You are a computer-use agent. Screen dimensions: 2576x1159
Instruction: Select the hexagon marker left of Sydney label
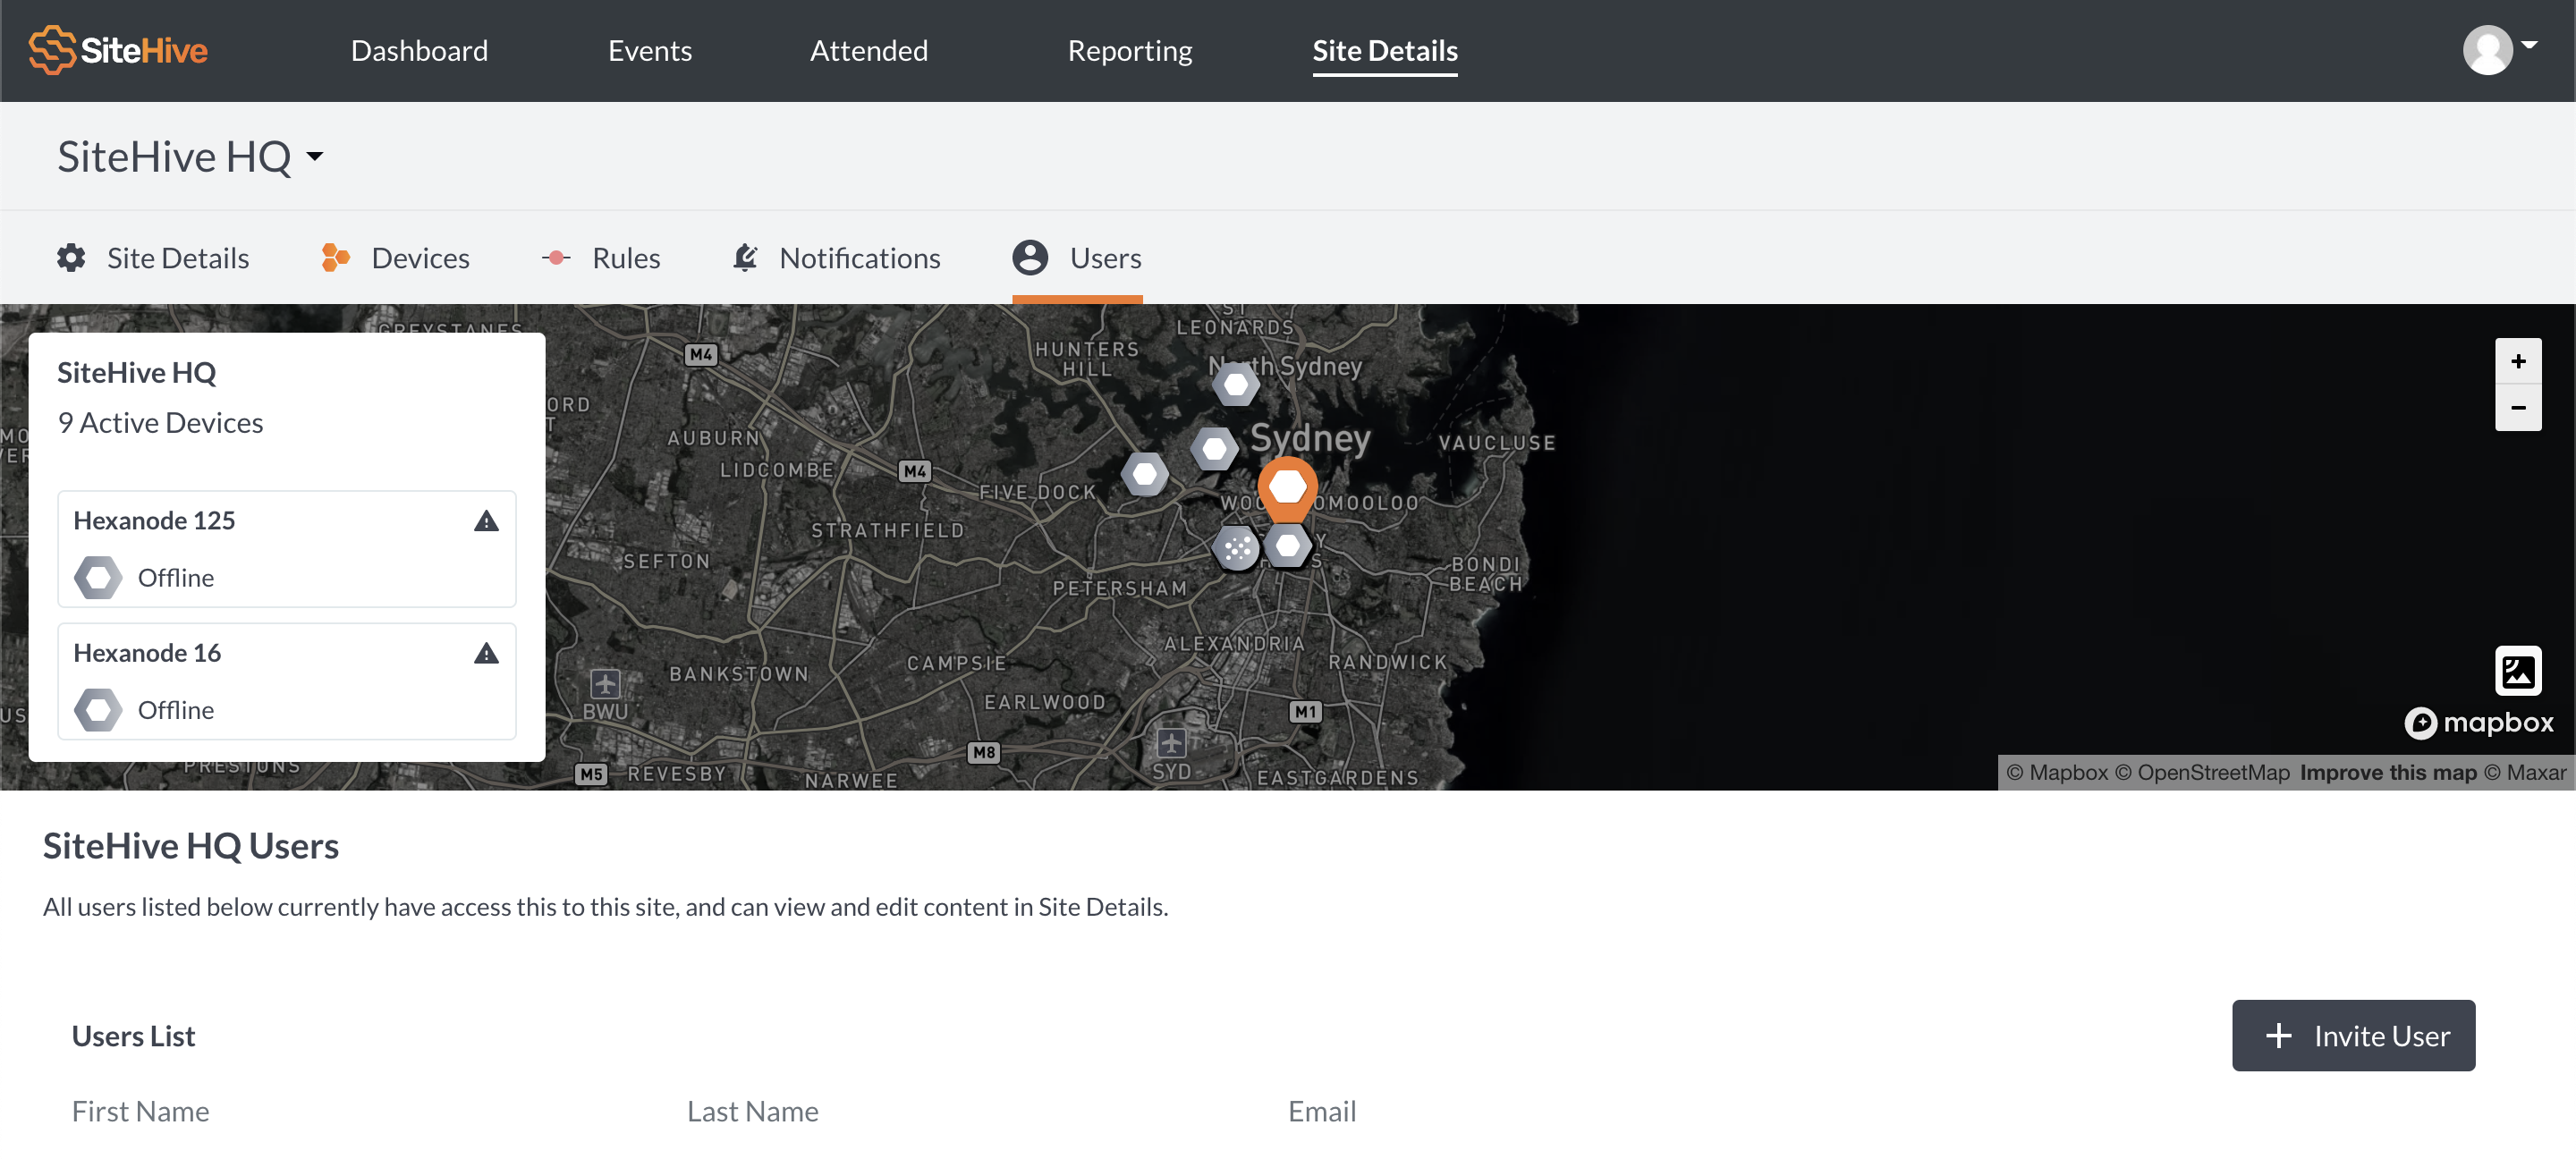coord(1214,449)
